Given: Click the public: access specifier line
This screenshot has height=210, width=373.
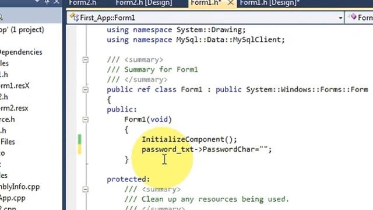Looking at the screenshot, I should pyautogui.click(x=122, y=110).
